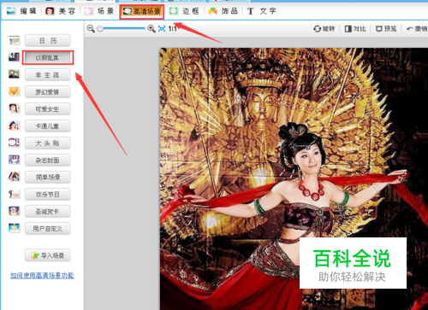
Task: Select the 日历 scene category
Action: [x=47, y=41]
